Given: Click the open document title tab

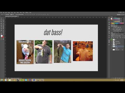Looking at the screenshot, I should (x=12, y=16).
